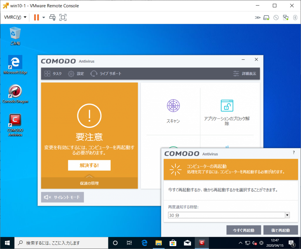
Task: Click the taskbar search box
Action: coord(61,243)
